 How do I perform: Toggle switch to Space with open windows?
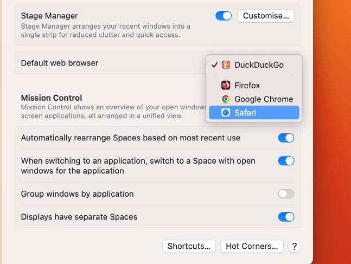[286, 161]
